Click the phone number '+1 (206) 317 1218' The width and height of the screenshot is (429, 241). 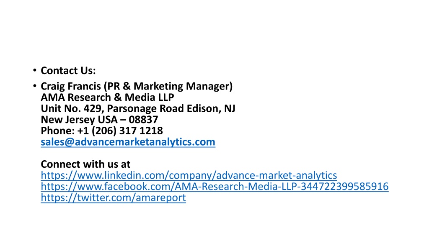point(120,131)
